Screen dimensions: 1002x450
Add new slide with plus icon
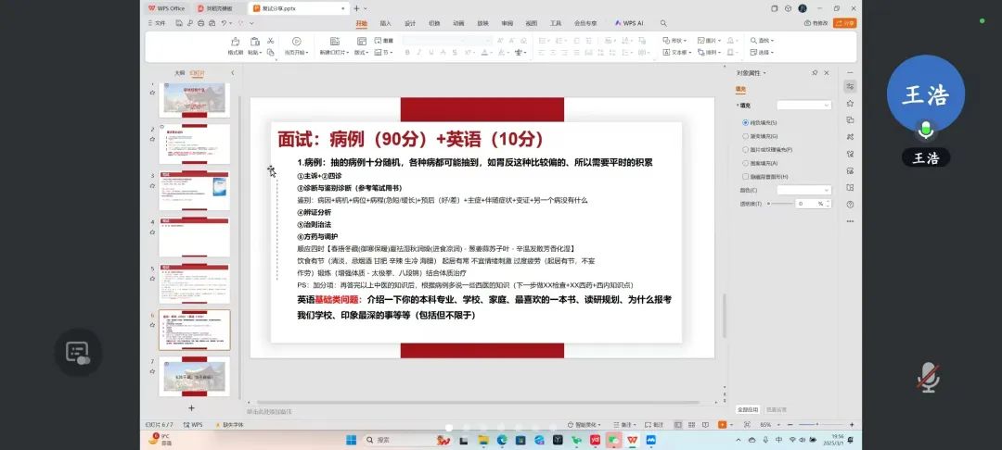click(x=191, y=407)
